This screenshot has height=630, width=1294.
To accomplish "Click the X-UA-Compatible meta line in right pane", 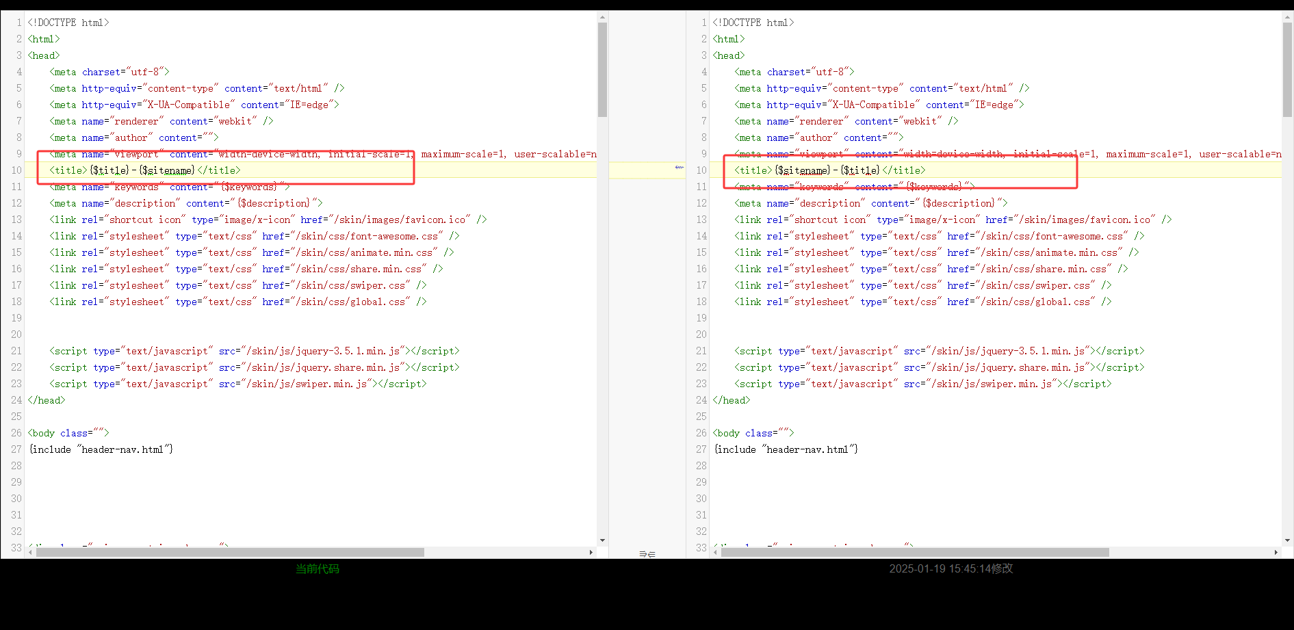I will [879, 105].
